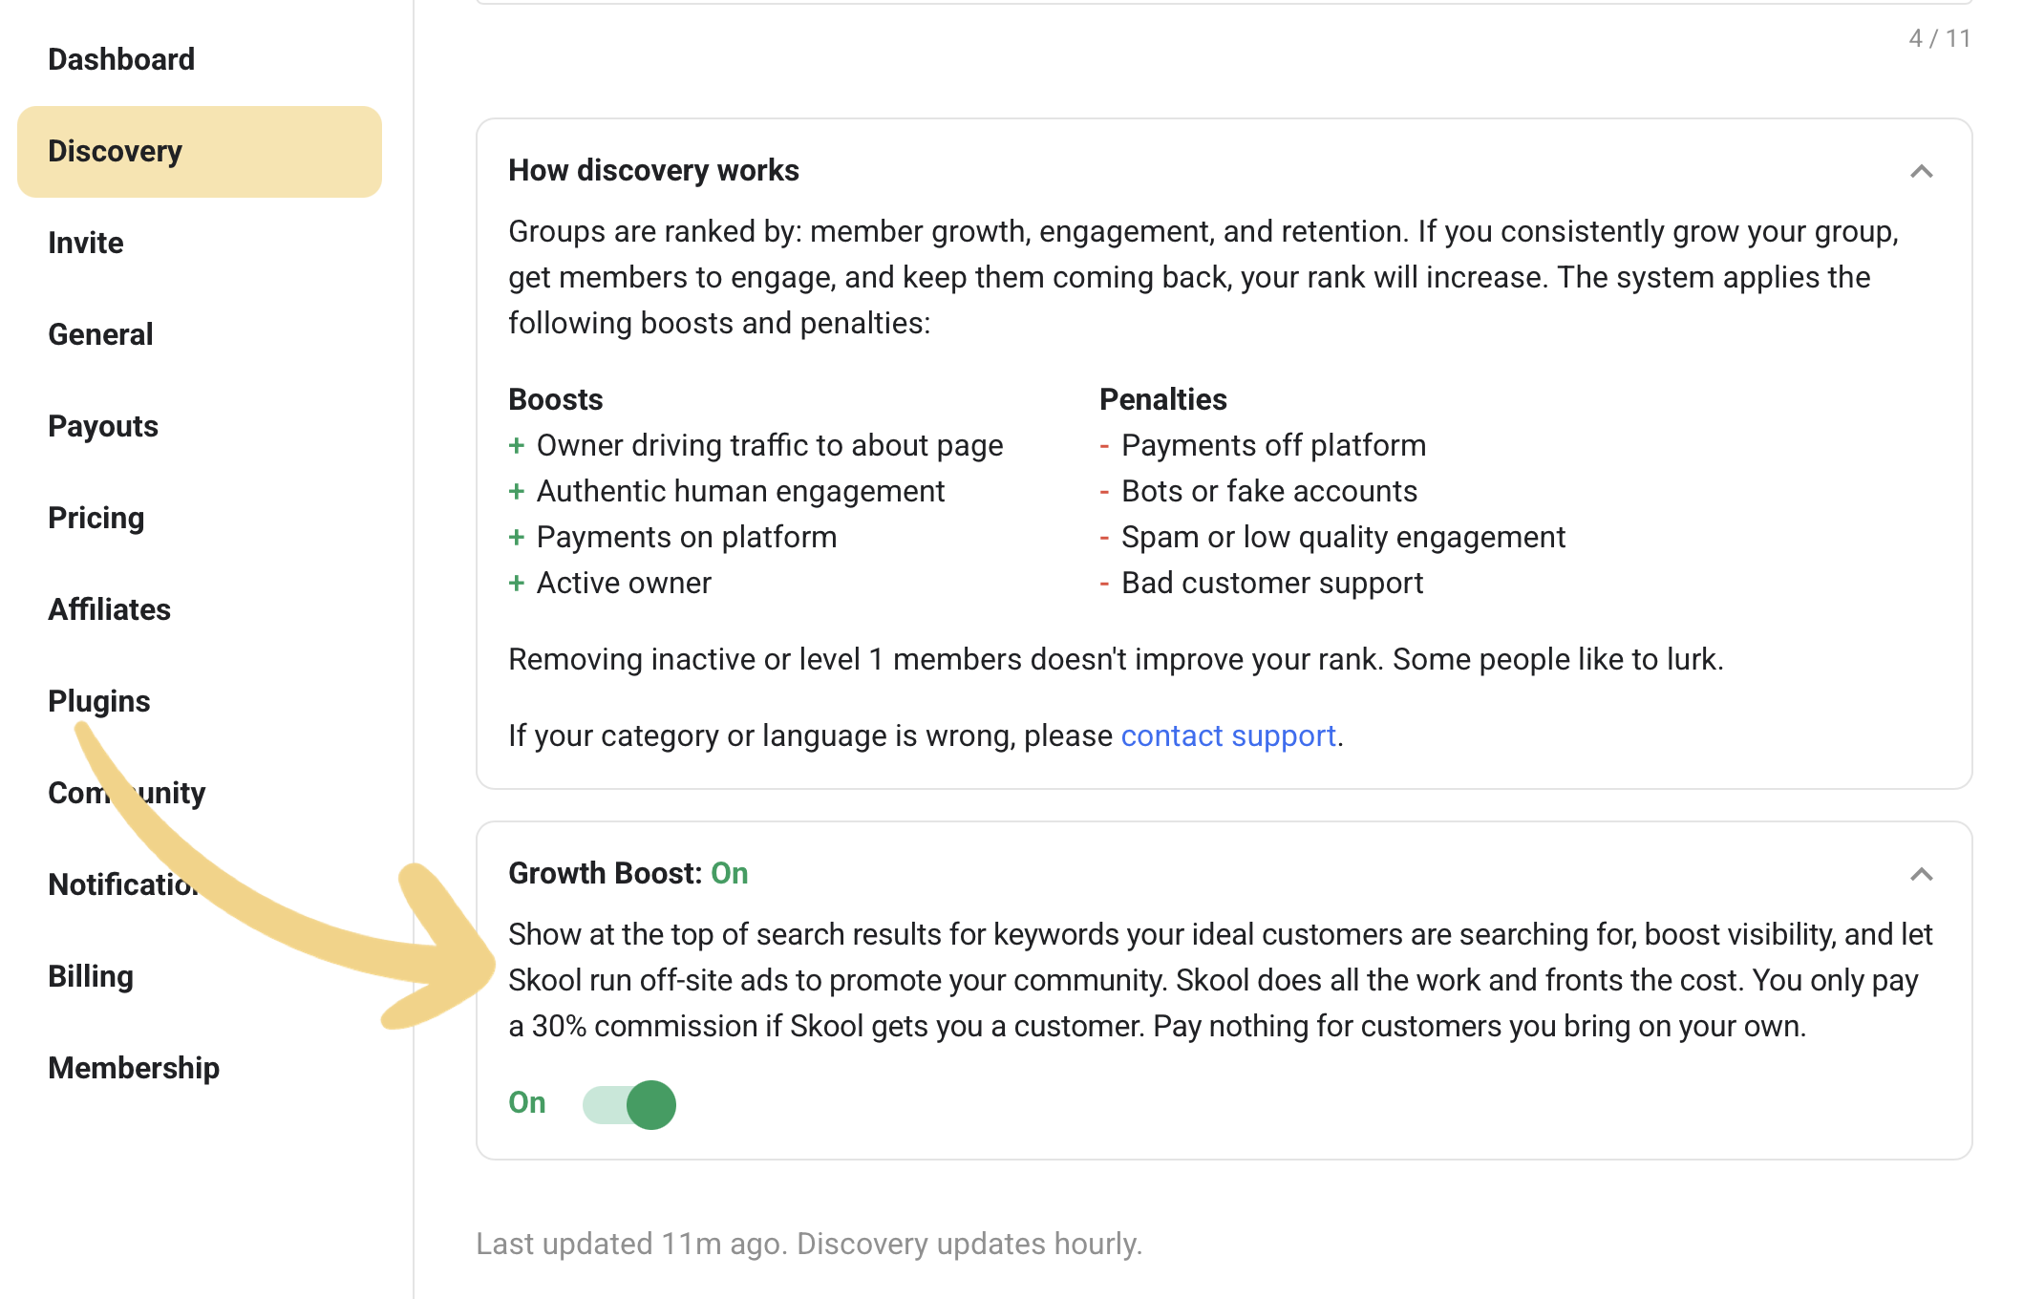This screenshot has height=1299, width=2023.
Task: Switch to the Pricing settings
Action: (96, 518)
